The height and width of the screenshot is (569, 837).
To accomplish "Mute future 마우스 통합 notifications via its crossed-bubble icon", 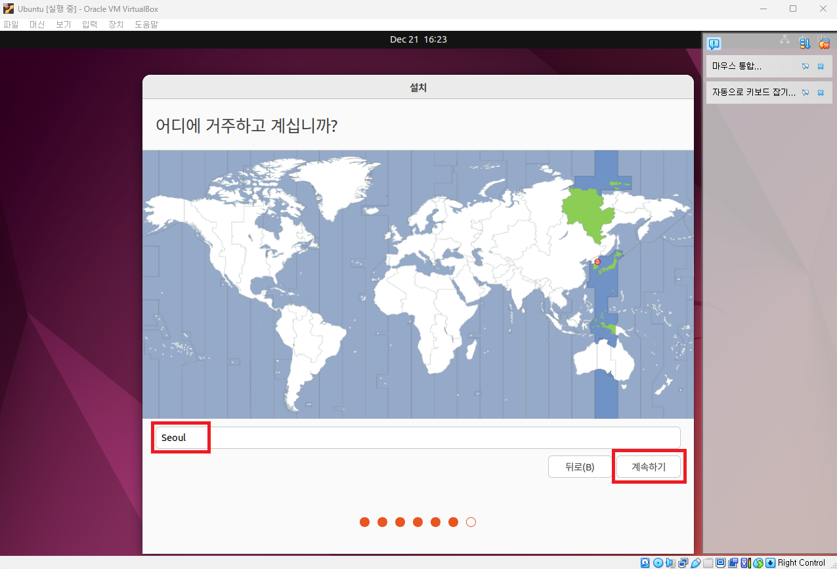I will [805, 66].
